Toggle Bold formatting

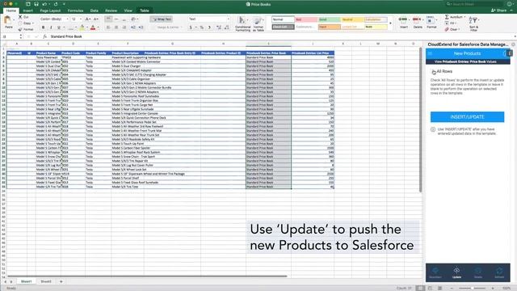43,27
